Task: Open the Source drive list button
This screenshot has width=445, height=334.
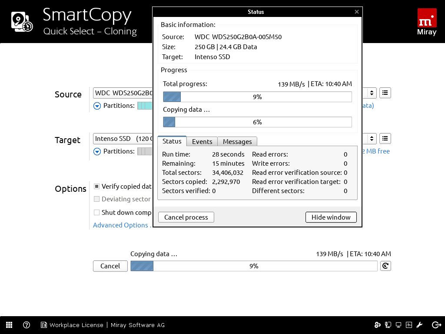Action: (385, 93)
